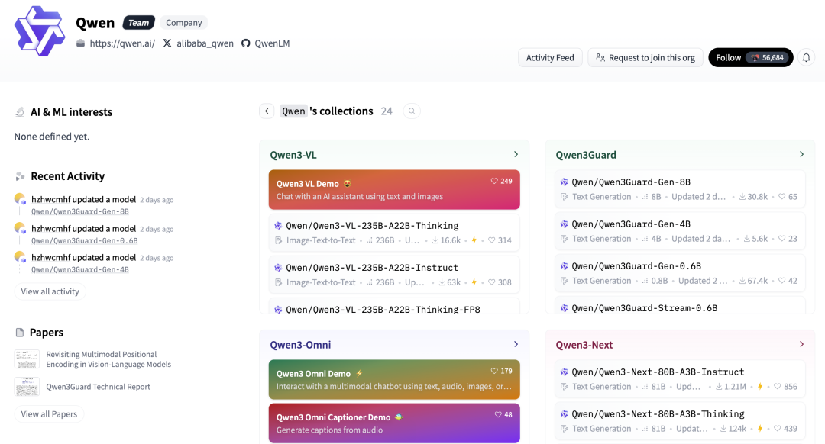
Task: Expand the Qwen3Guard collection chevron
Action: [x=802, y=154]
